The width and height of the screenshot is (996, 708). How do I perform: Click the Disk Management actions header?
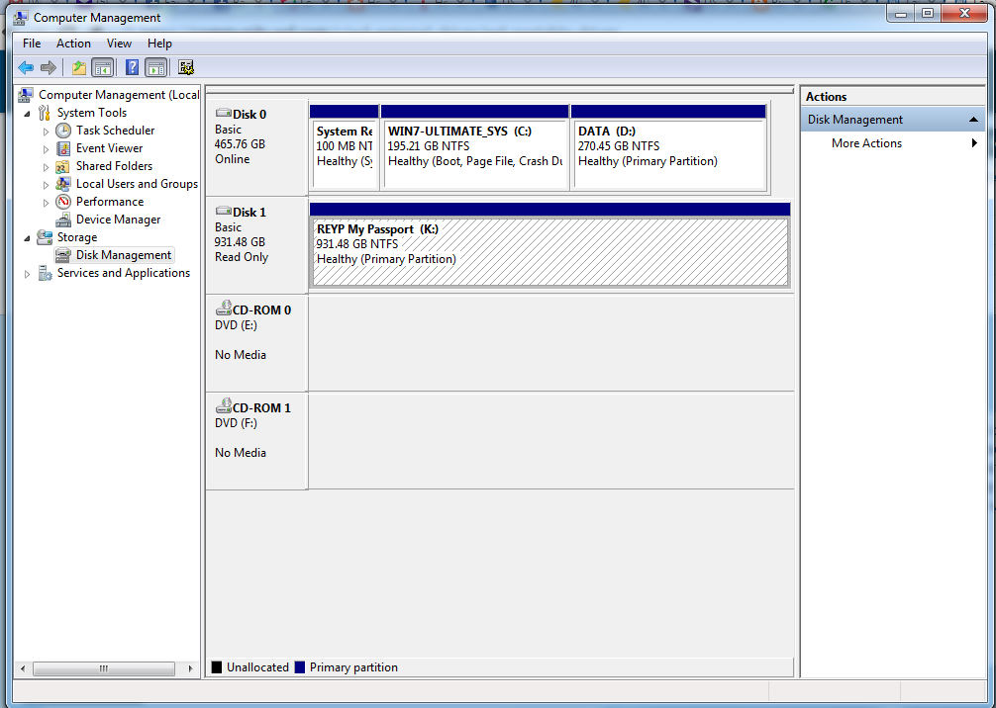[892, 120]
